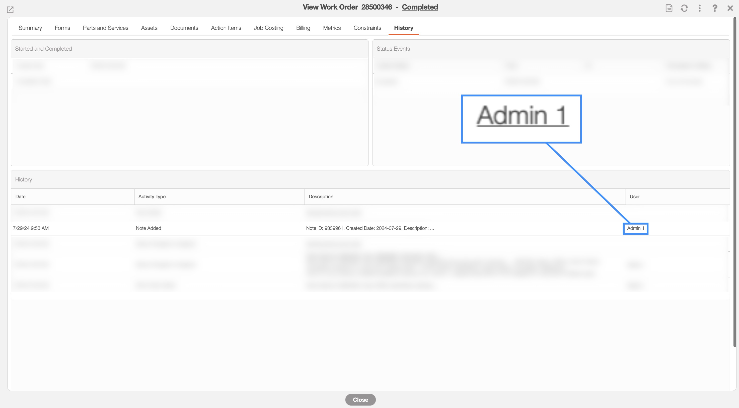The image size is (739, 408).
Task: Open the Billing tab
Action: (x=303, y=28)
